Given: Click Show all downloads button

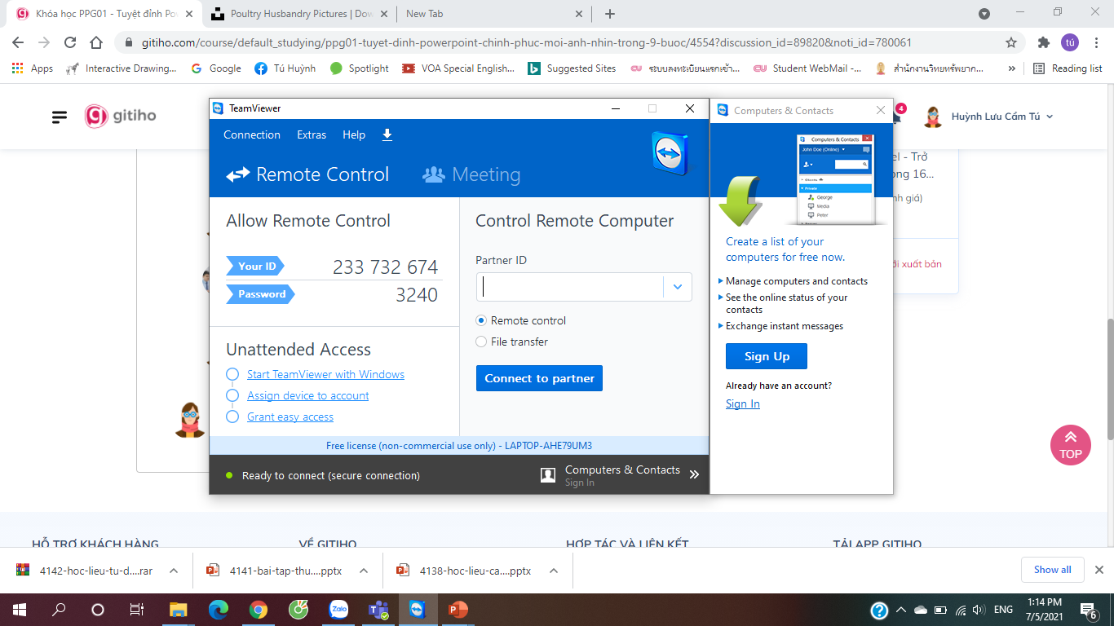Looking at the screenshot, I should click(1052, 570).
